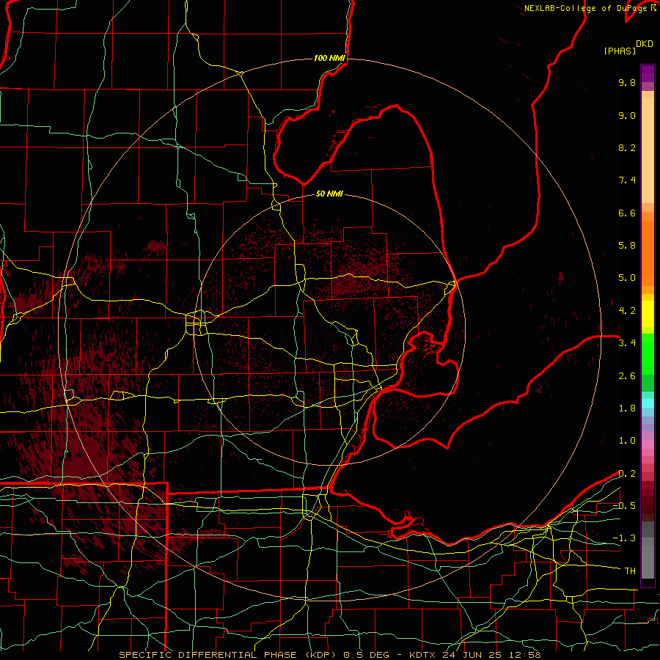Click the 9.0 scale value label
This screenshot has width=660, height=660.
tap(627, 115)
